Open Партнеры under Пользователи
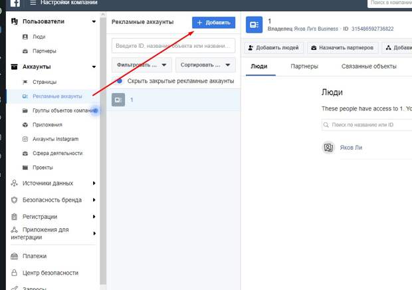This screenshot has width=412, height=290. [45, 51]
